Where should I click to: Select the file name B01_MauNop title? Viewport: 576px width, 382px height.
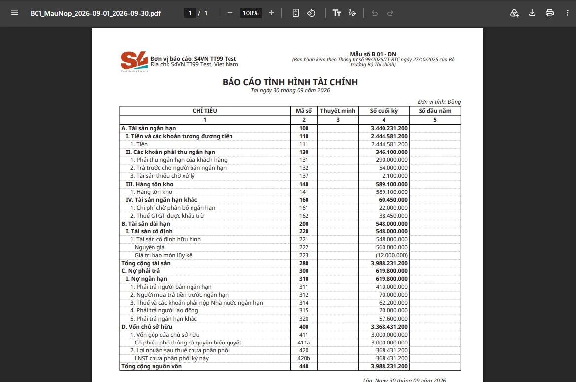pos(96,14)
